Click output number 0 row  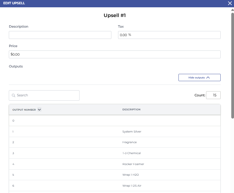click(x=115, y=121)
